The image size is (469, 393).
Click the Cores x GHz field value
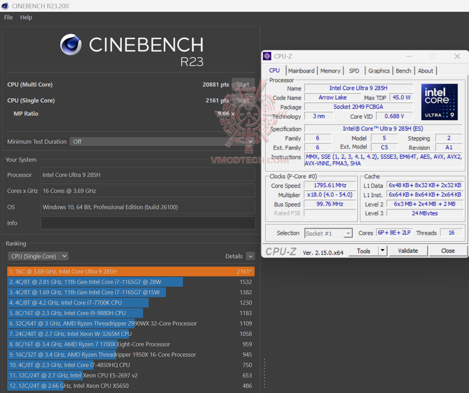[x=148, y=191]
